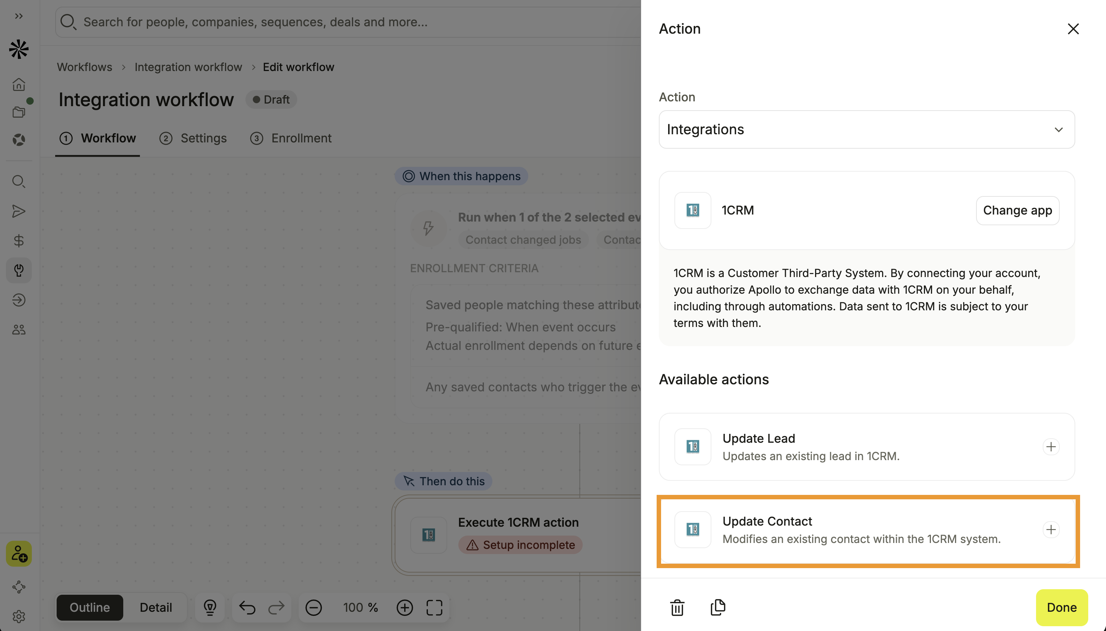The image size is (1106, 631).
Task: Select the Outline view toggle
Action: [x=90, y=607]
